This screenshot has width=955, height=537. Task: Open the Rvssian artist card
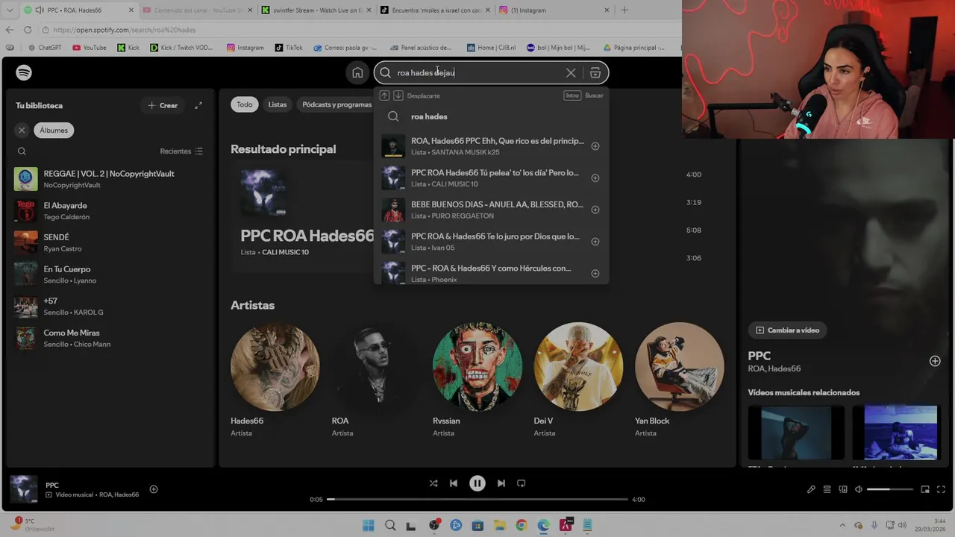click(x=477, y=379)
